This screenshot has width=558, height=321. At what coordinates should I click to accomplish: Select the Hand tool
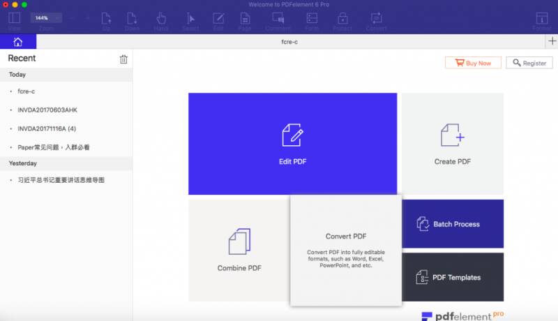click(161, 19)
